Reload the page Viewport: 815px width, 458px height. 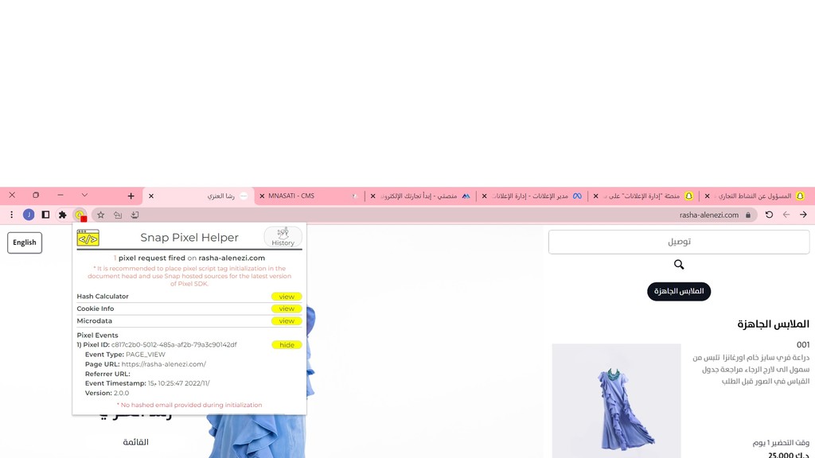pyautogui.click(x=770, y=215)
